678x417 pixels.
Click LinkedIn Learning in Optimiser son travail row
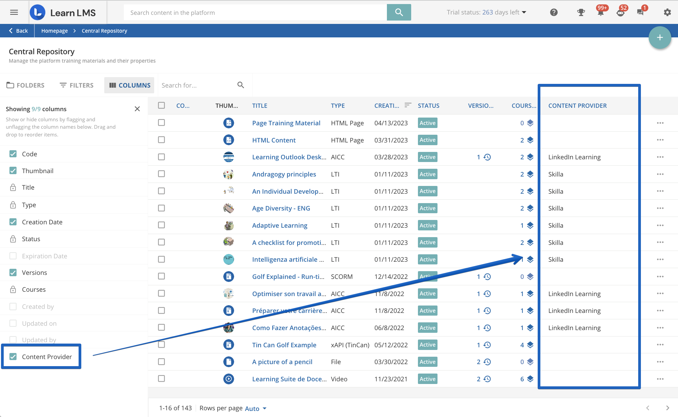click(x=574, y=294)
